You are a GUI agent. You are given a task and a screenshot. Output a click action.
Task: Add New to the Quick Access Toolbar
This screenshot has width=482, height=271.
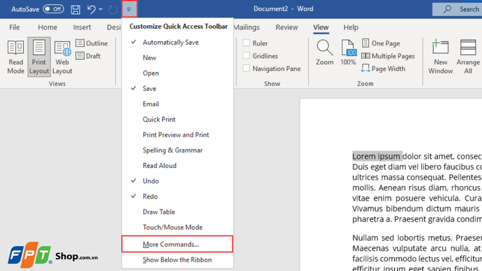177,58
